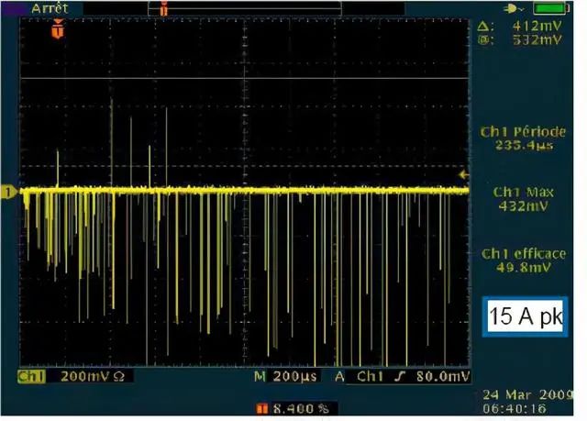Click the orange trigger position marker above the grid
This screenshot has width=587, height=421.
59,30
